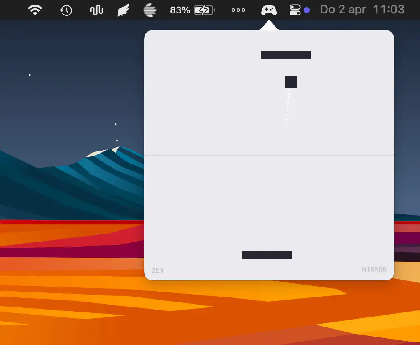Viewport: 420px width, 345px height.
Task: Click the purple dot indicator in menu bar
Action: (x=307, y=10)
